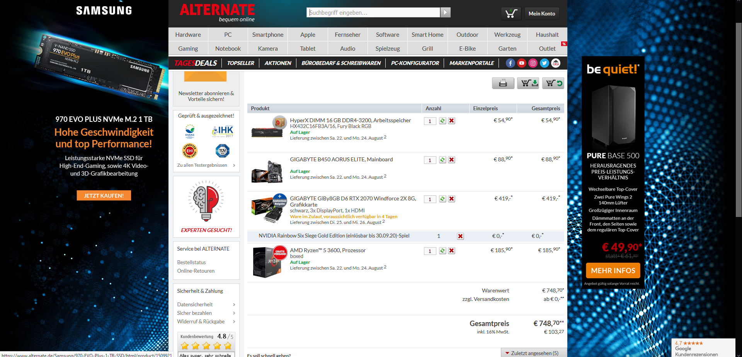Go to TOPSELLER section
The height and width of the screenshot is (357, 742).
[x=241, y=63]
